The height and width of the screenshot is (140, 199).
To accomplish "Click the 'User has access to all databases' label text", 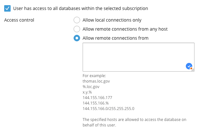I will 81,8.
